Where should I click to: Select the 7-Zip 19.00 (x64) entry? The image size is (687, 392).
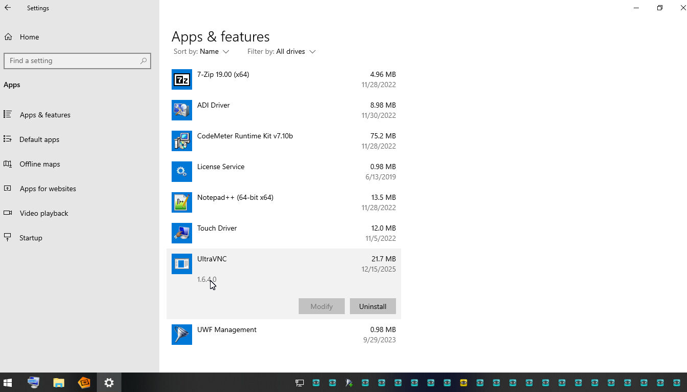[284, 79]
